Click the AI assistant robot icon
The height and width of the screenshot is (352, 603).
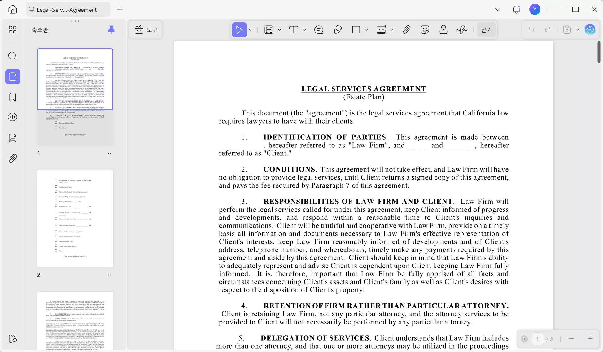[x=590, y=30]
